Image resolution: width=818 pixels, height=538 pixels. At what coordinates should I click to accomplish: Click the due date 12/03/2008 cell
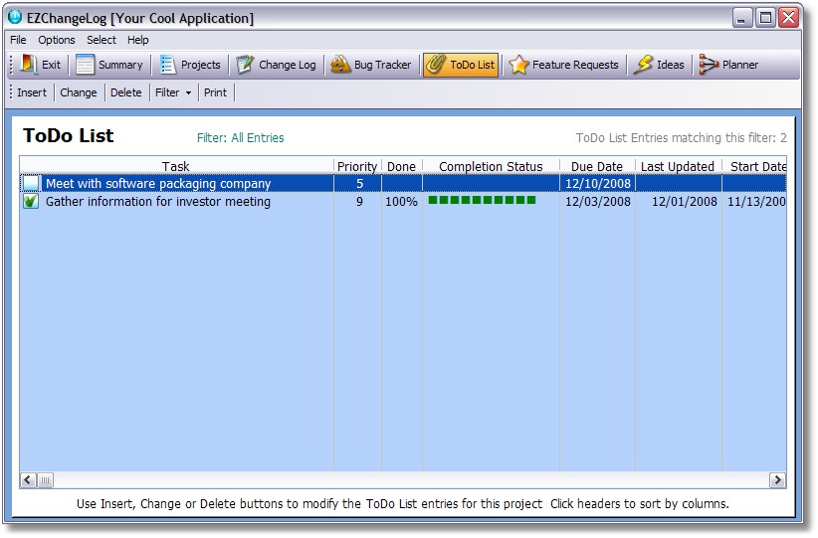point(598,202)
